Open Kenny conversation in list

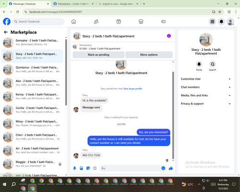(x=32, y=96)
